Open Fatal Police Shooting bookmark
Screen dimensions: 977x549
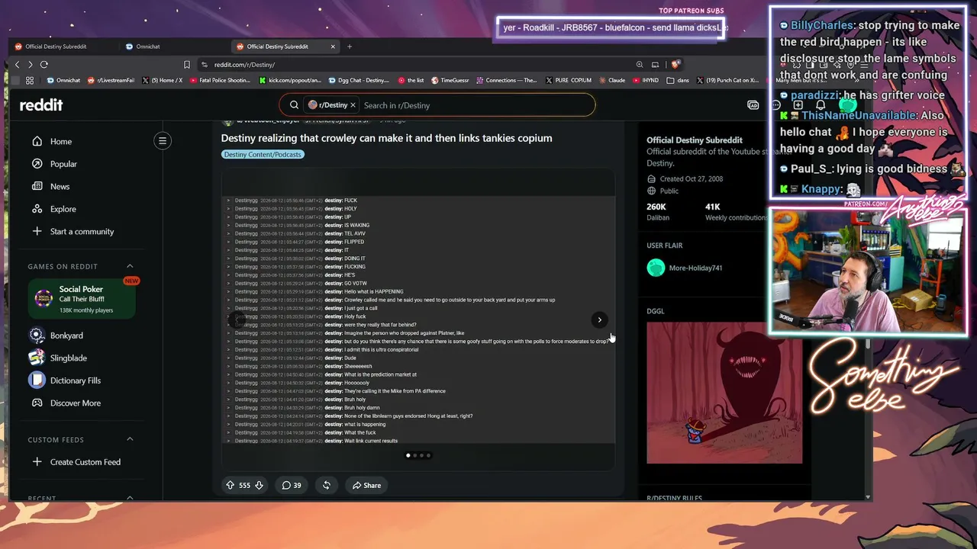[x=220, y=80]
